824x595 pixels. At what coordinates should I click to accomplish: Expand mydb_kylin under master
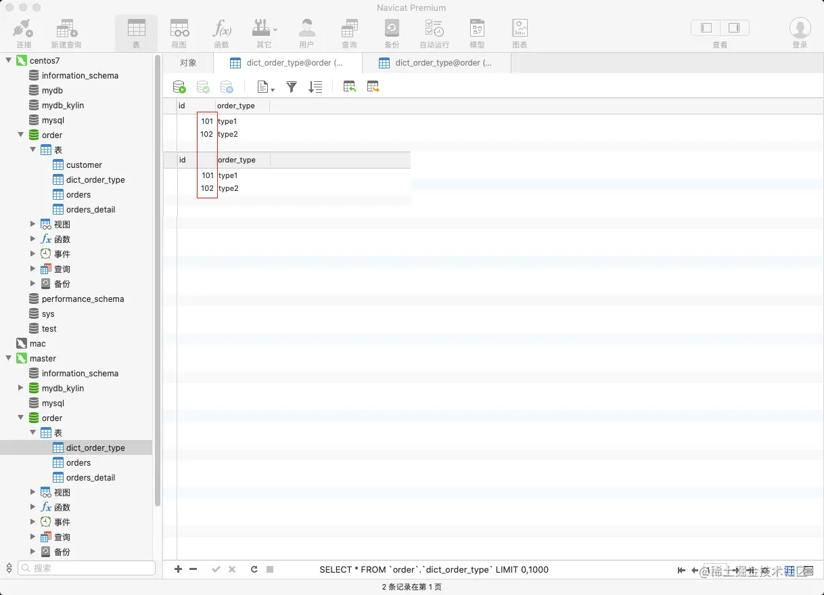point(21,388)
